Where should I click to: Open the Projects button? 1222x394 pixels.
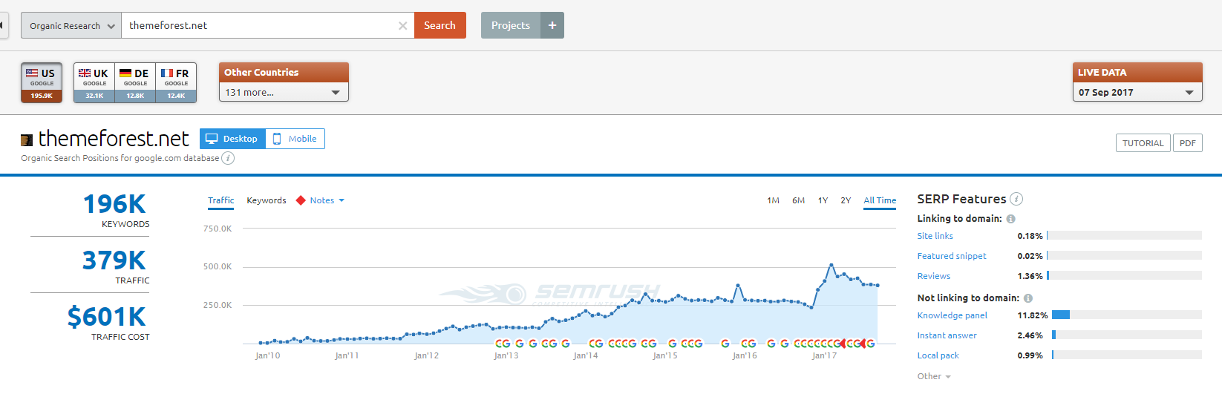pyautogui.click(x=511, y=25)
